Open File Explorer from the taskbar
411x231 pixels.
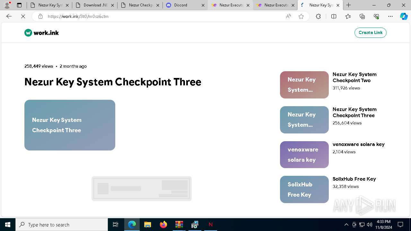tap(148, 225)
